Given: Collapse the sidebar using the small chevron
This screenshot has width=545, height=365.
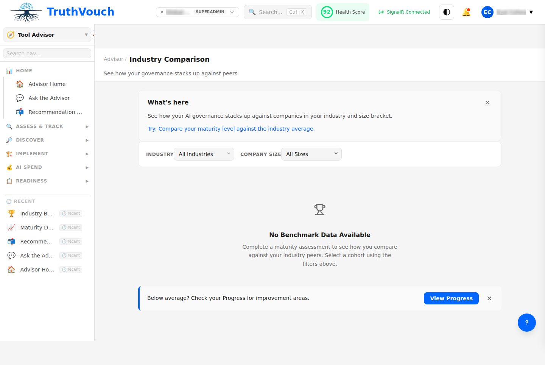Looking at the screenshot, I should (93, 34).
